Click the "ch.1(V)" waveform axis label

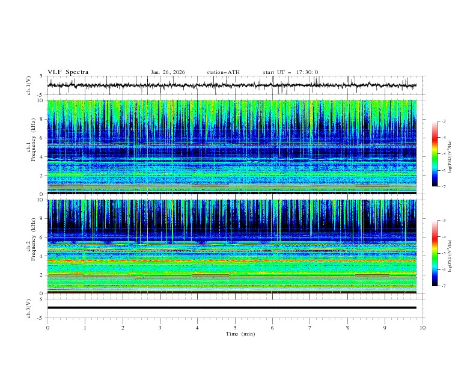29,85
